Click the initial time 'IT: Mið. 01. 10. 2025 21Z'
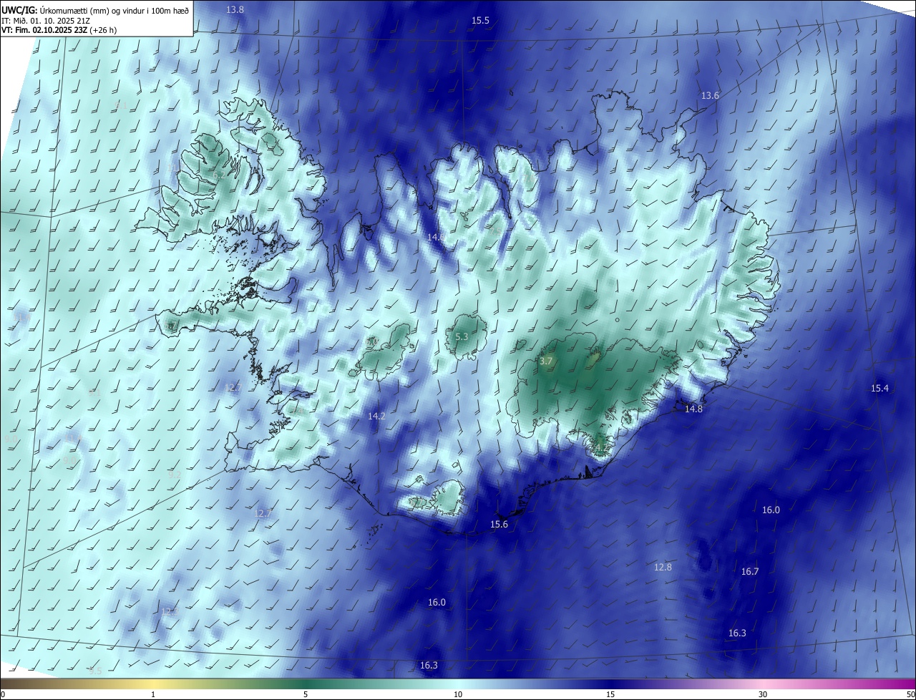The width and height of the screenshot is (916, 700). (x=46, y=20)
